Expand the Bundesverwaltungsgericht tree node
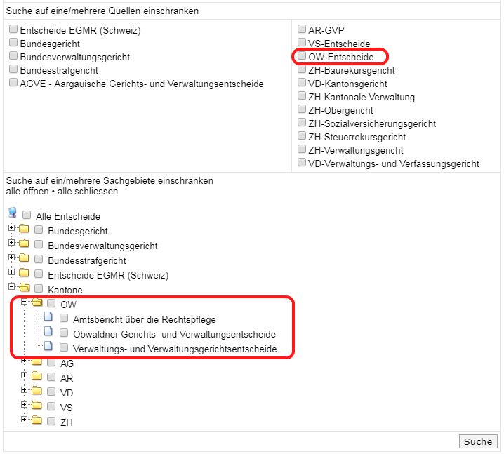 pos(11,243)
